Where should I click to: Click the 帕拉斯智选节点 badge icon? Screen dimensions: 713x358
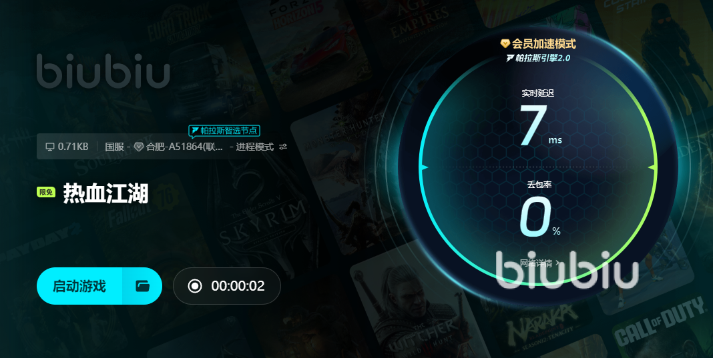tap(195, 131)
